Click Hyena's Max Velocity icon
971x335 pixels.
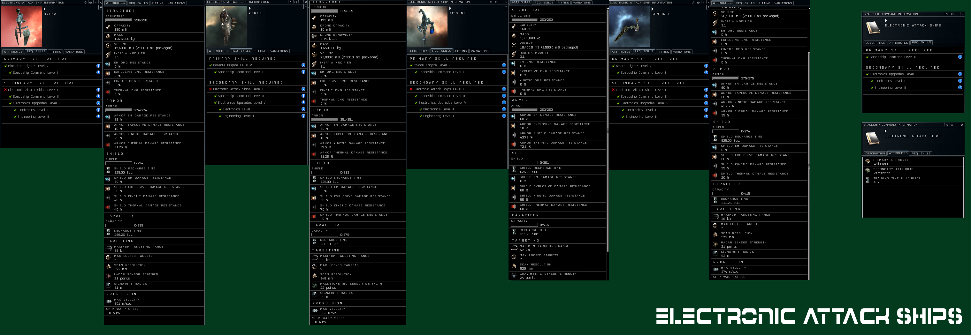tap(109, 301)
